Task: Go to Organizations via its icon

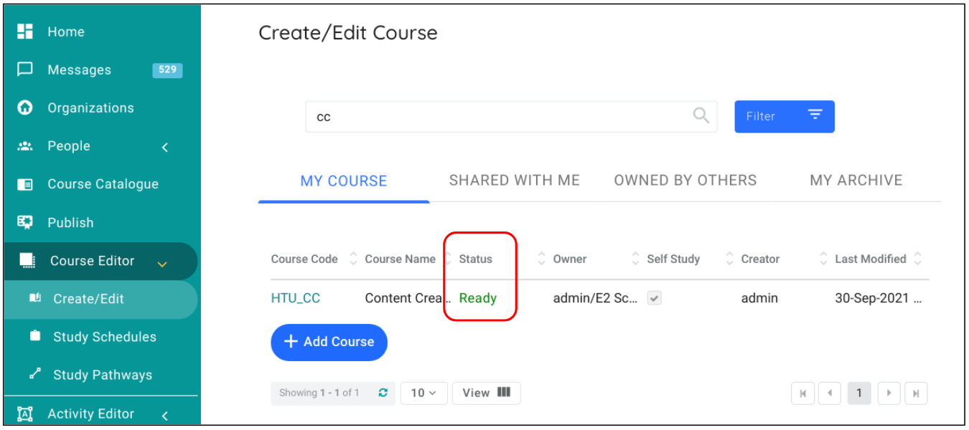Action: point(25,107)
